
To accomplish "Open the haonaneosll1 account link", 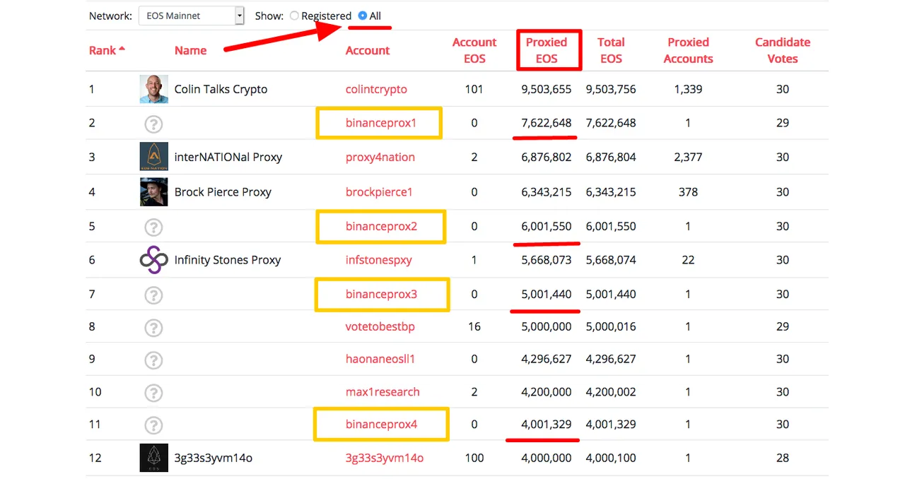I will pyautogui.click(x=380, y=359).
